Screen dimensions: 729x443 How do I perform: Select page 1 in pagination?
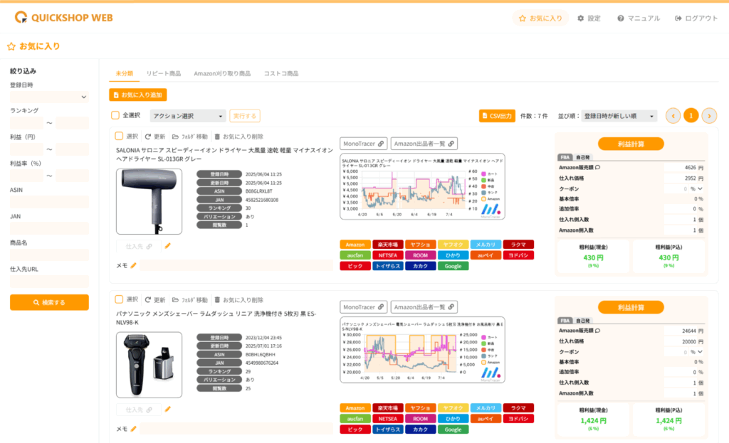coord(691,116)
